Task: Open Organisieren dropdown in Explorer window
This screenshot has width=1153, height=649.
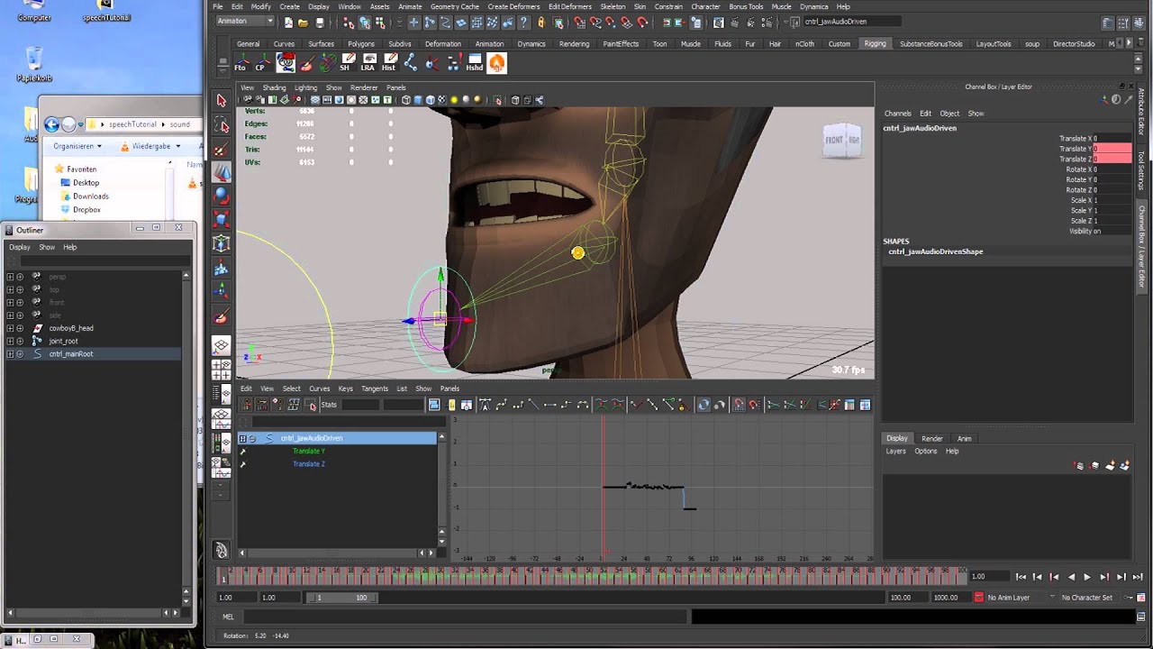Action: 77,146
